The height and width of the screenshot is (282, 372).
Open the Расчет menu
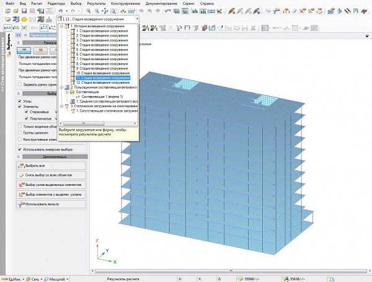[37, 4]
